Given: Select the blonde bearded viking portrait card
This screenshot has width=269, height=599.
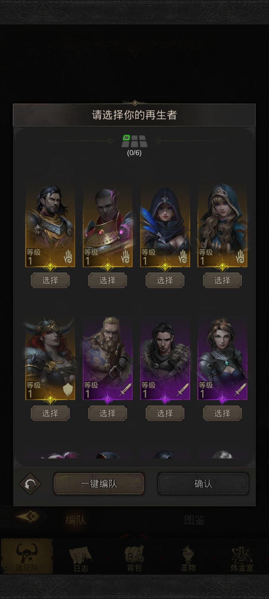Looking at the screenshot, I should (108, 359).
